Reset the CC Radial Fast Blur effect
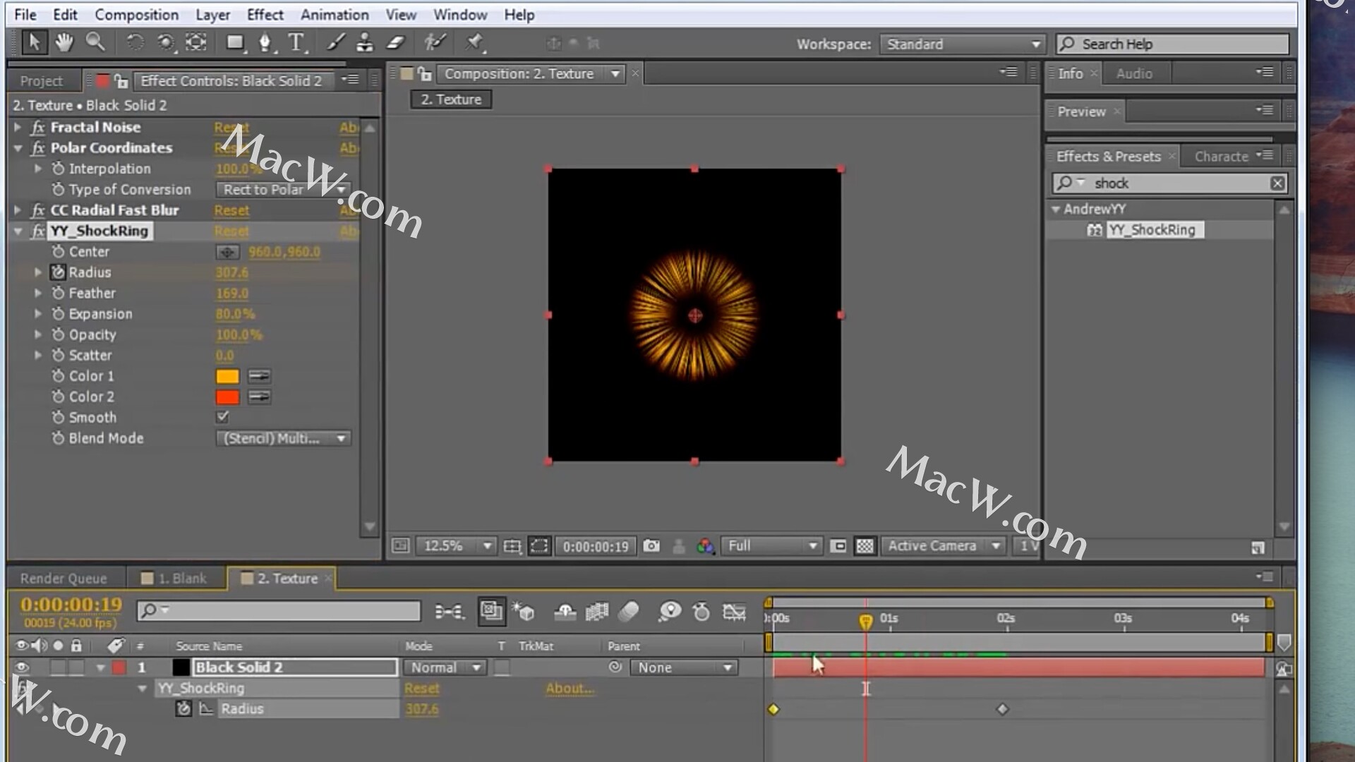The image size is (1355, 762). [x=231, y=210]
